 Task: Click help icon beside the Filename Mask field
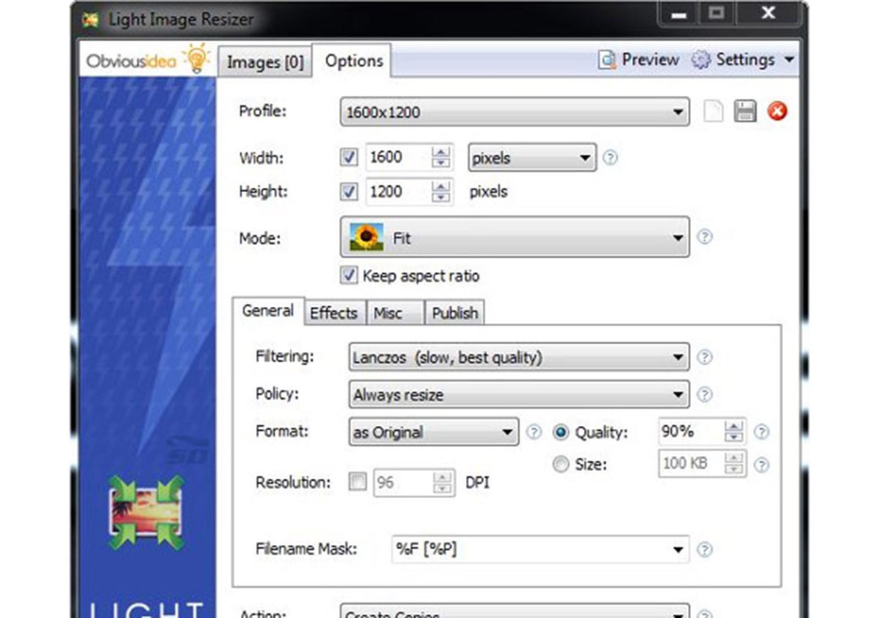705,549
